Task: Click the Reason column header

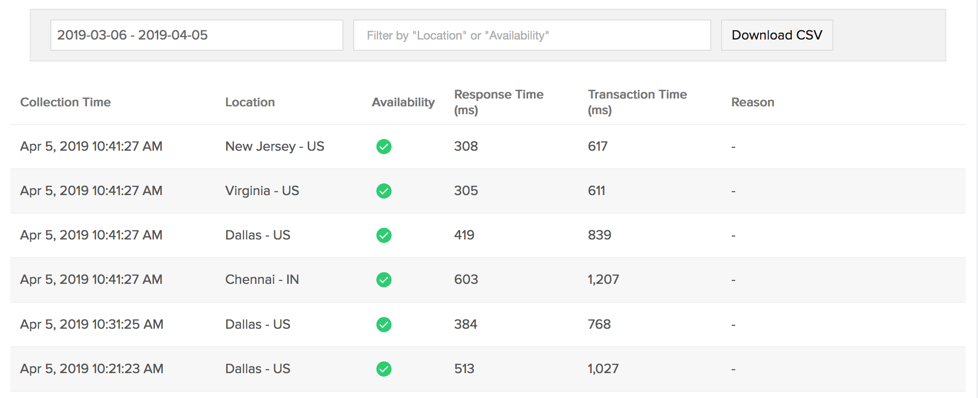Action: pyautogui.click(x=752, y=102)
